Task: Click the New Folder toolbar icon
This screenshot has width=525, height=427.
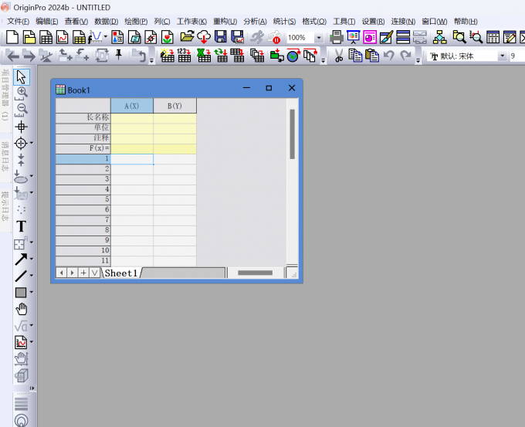Action: [29, 37]
